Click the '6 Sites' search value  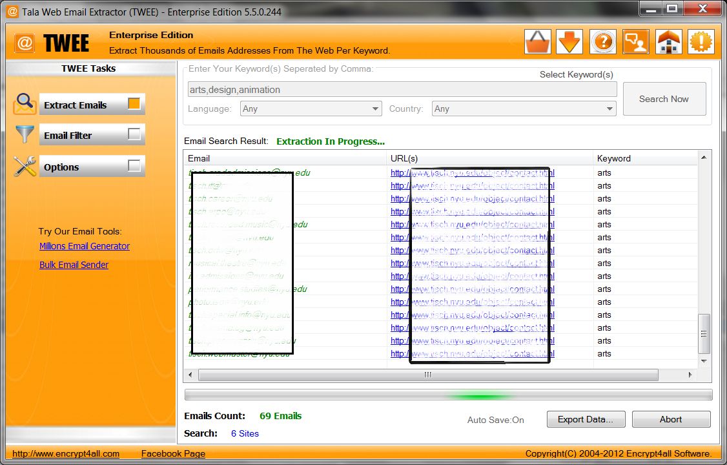click(245, 433)
